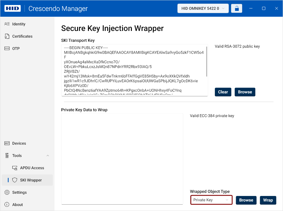Maximize the Crescendo Manager window
283x211 pixels.
pos(263,8)
